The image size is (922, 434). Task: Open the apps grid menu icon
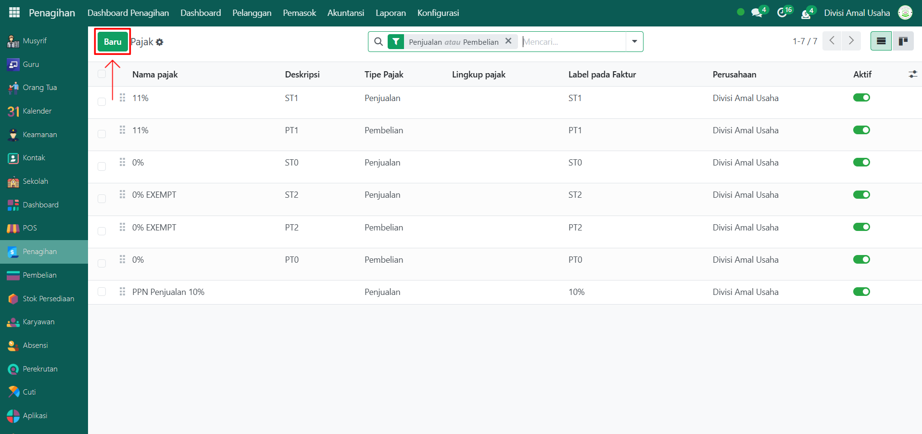click(14, 13)
